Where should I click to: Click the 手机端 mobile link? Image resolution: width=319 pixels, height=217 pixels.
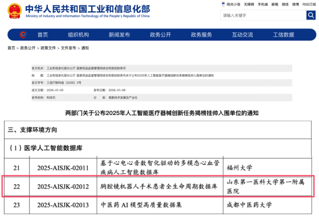click(x=263, y=4)
